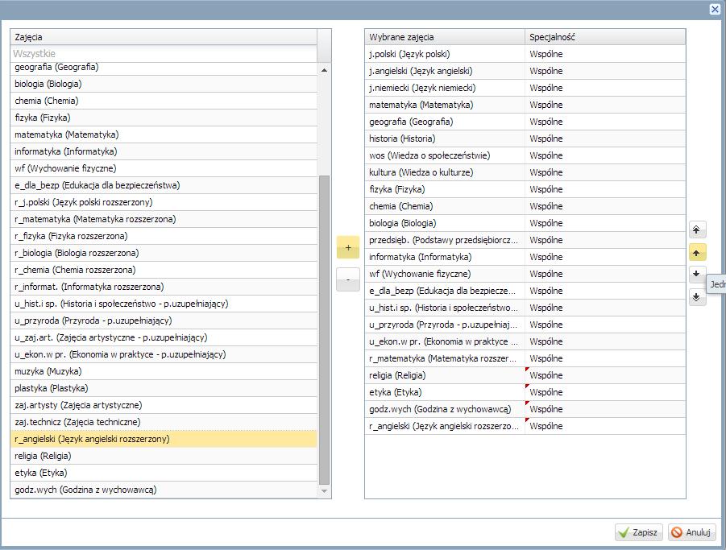Select u_ekon.w pr. in left list
Screen dimensions: 726x550
click(x=164, y=354)
